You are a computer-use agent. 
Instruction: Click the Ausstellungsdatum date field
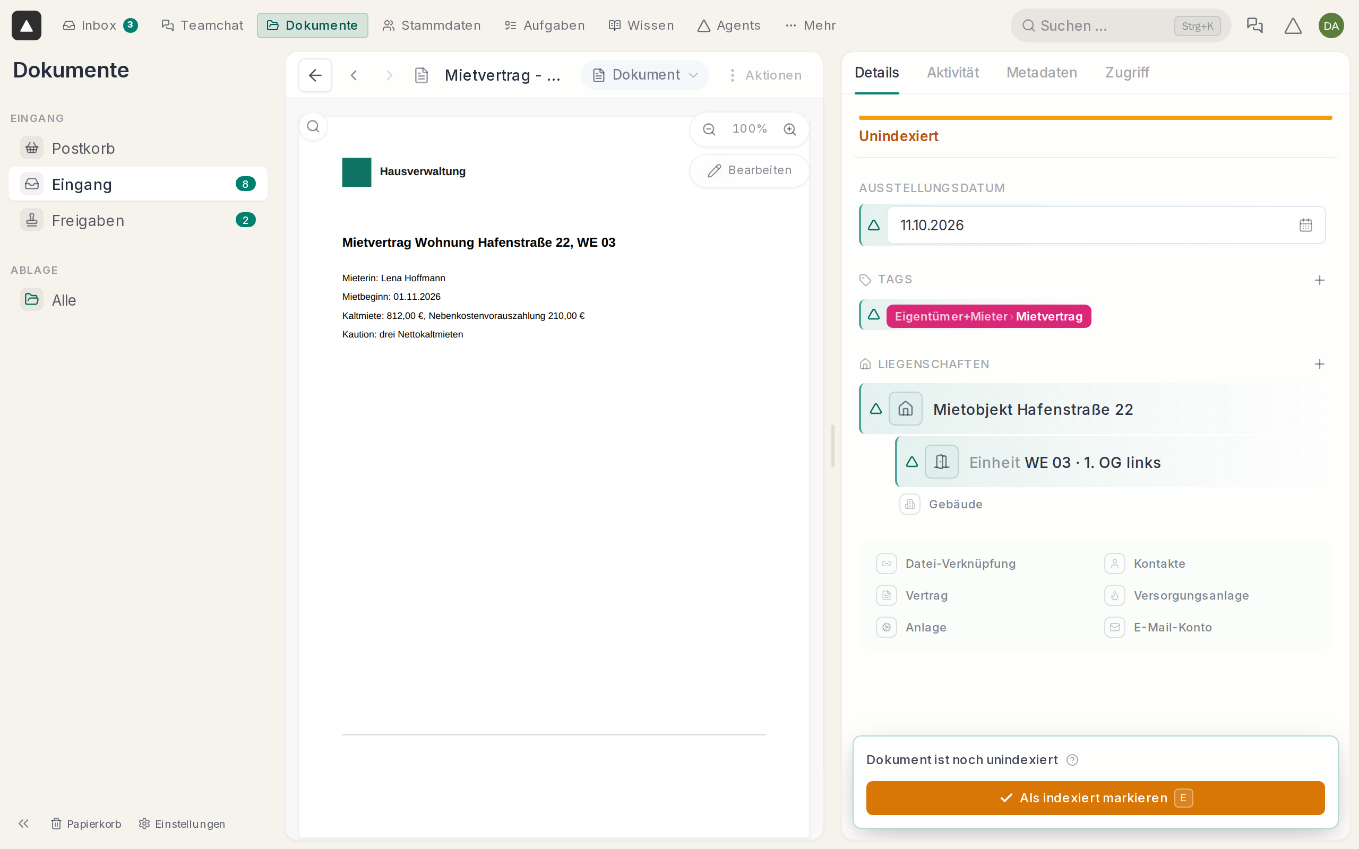pyautogui.click(x=1106, y=225)
